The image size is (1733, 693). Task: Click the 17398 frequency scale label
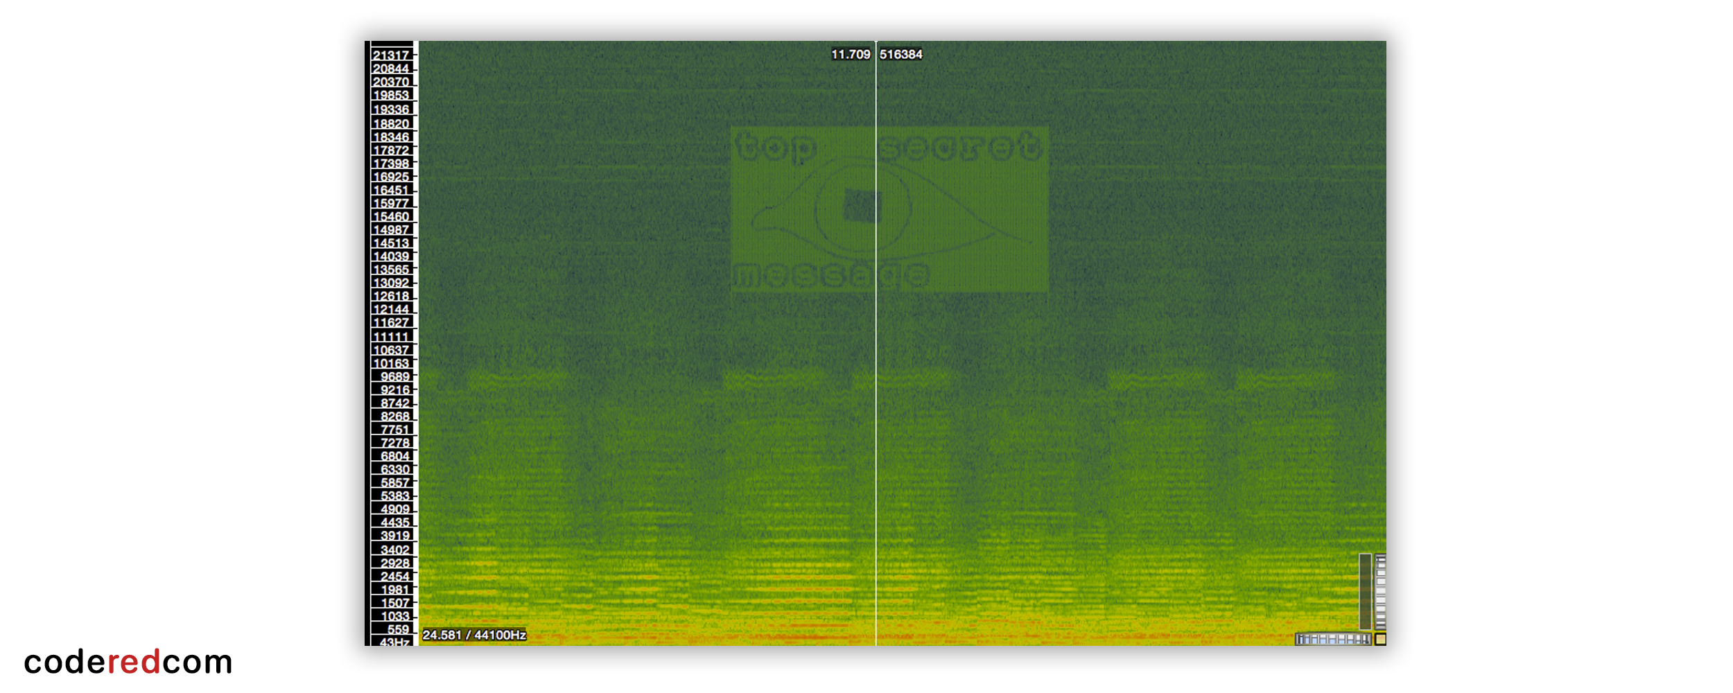(x=391, y=164)
